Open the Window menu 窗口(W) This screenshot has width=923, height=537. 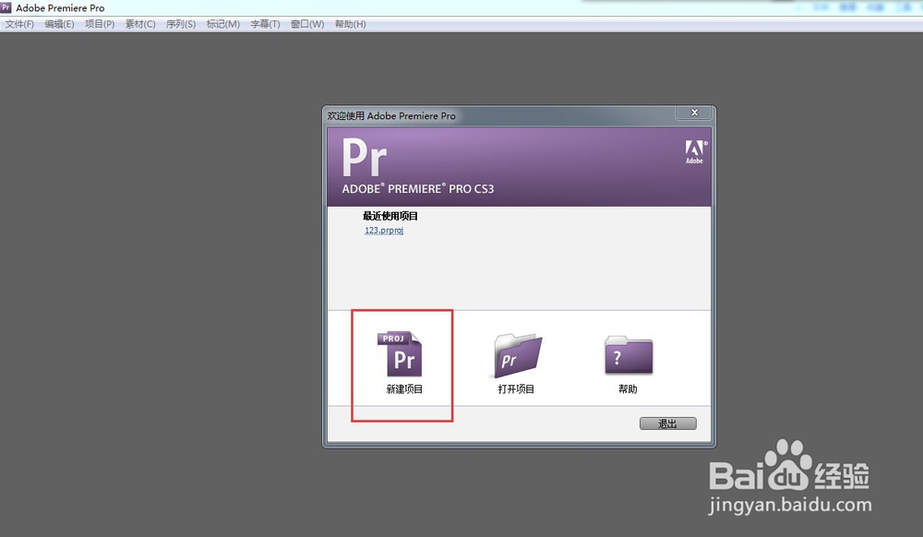pyautogui.click(x=307, y=24)
